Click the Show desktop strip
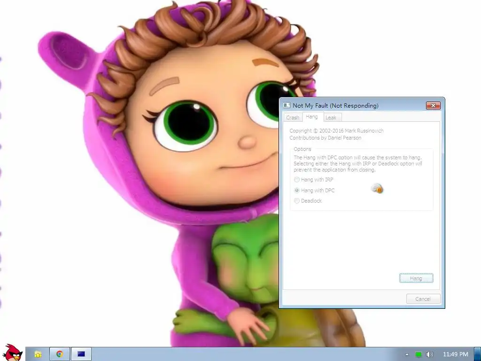481x361 pixels. tap(478, 354)
